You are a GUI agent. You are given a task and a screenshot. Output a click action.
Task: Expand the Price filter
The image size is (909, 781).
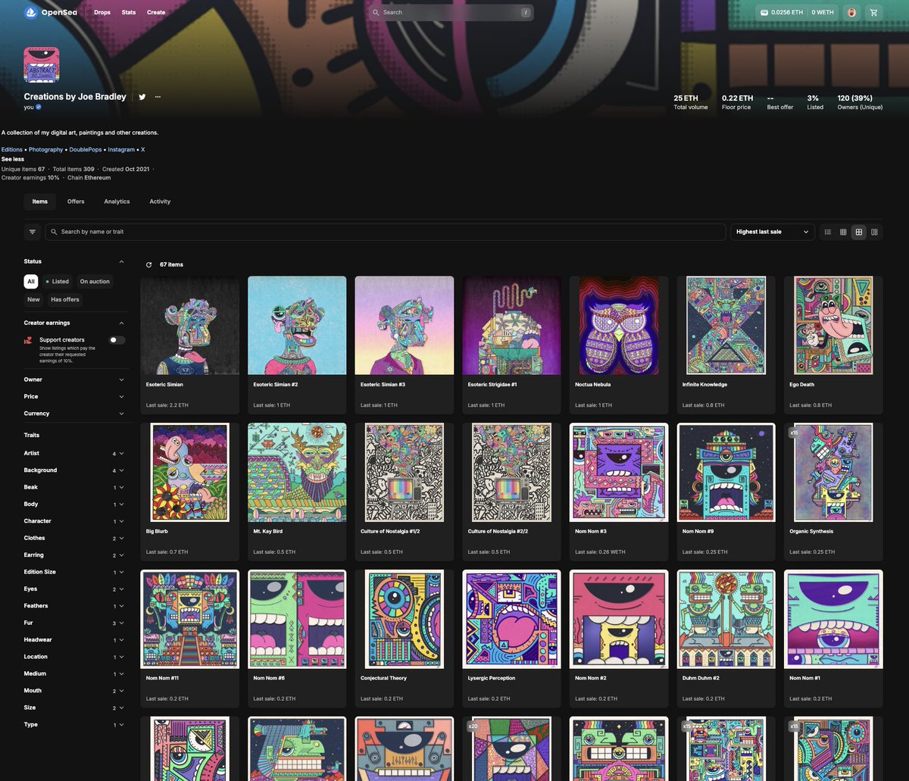(x=74, y=396)
